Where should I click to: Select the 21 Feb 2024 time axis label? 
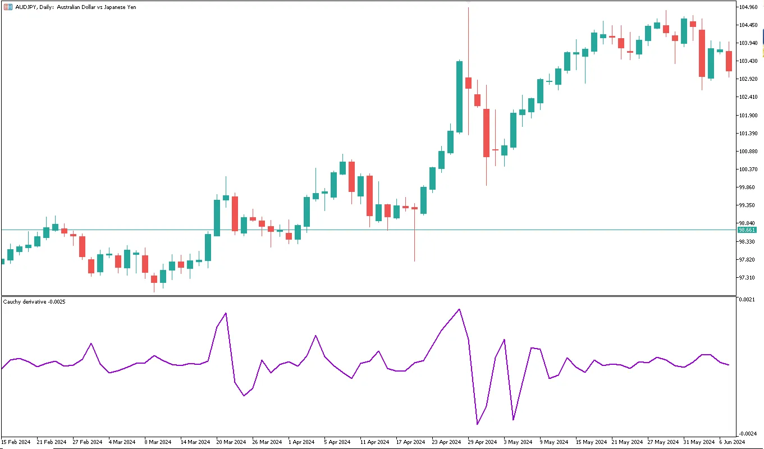pos(52,442)
